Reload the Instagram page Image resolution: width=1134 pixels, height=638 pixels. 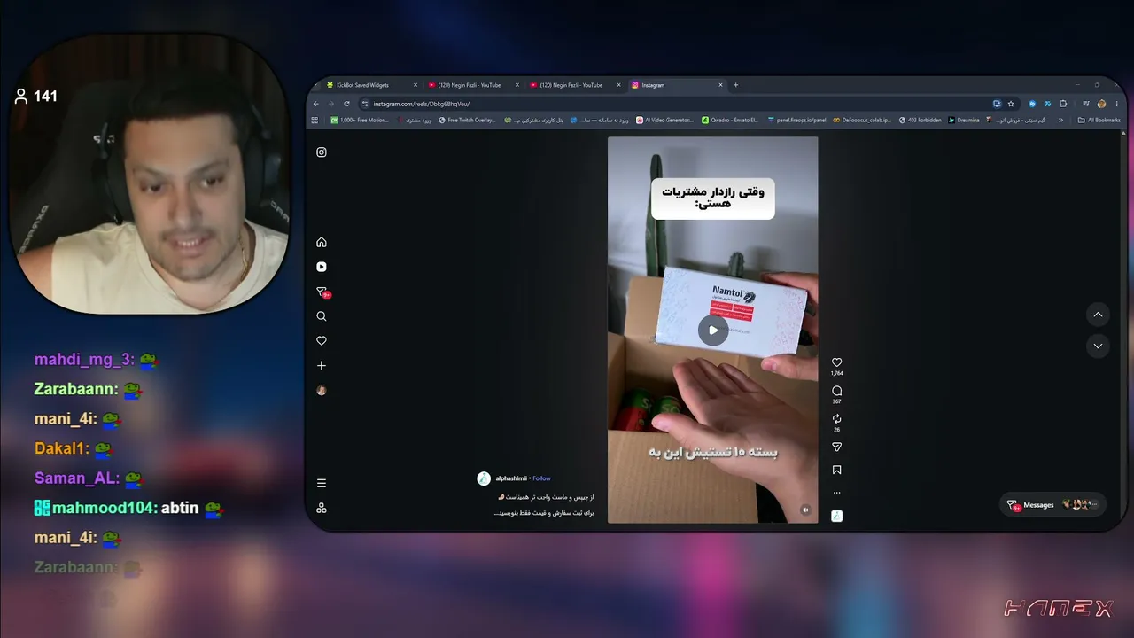pos(346,104)
